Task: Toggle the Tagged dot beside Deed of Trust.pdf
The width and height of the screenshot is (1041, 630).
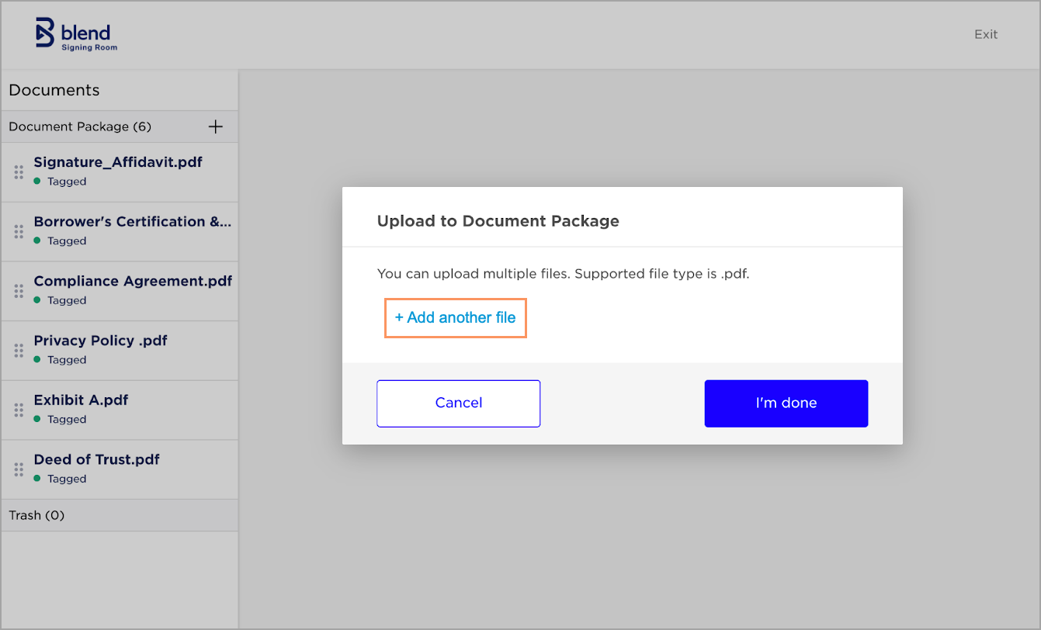Action: [x=38, y=479]
